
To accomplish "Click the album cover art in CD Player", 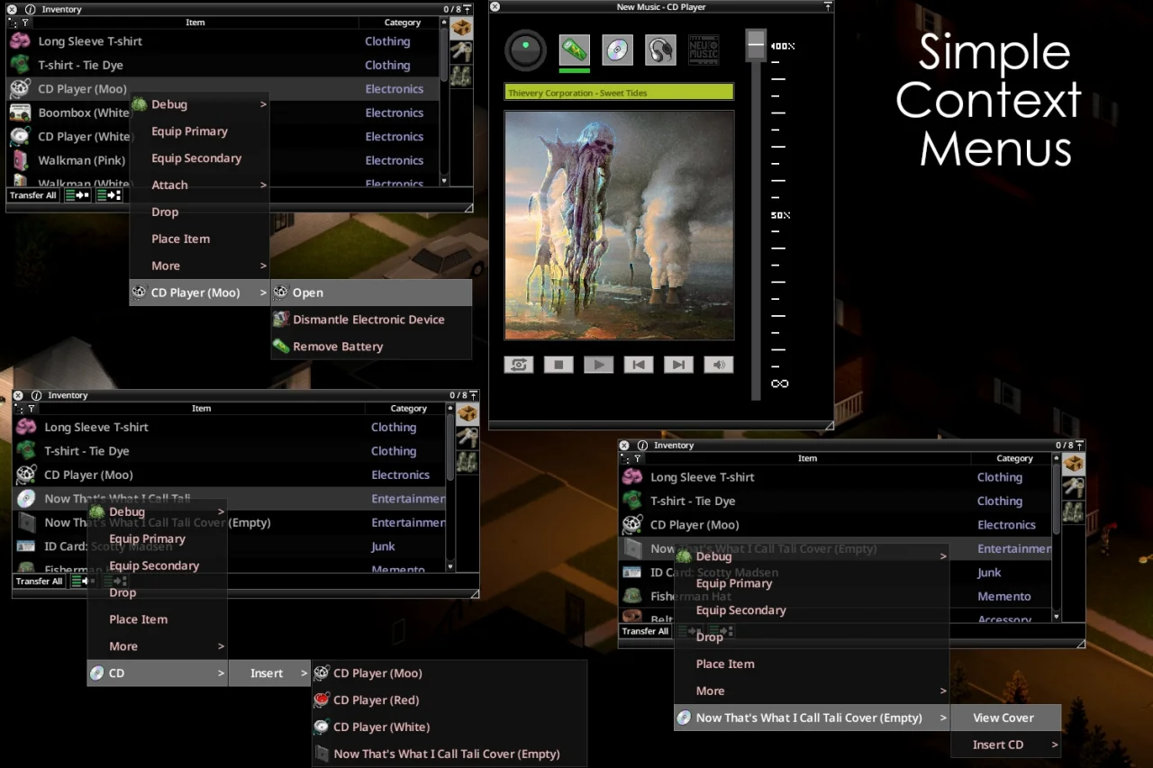I will point(619,225).
